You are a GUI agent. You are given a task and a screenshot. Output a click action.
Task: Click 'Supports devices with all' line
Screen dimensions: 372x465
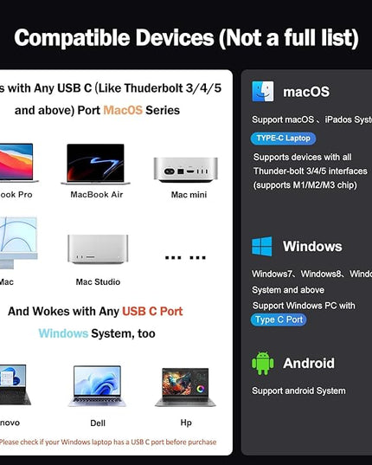pos(303,157)
